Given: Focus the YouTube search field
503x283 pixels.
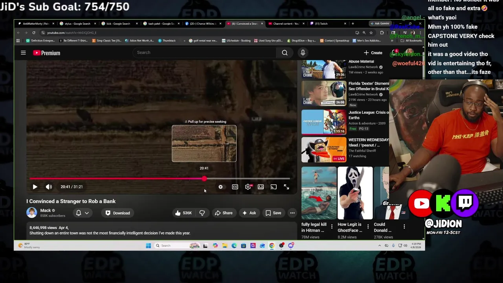Looking at the screenshot, I should 204,53.
